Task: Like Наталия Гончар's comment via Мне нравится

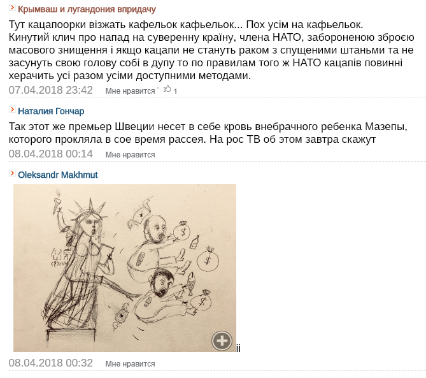Action: tap(130, 155)
